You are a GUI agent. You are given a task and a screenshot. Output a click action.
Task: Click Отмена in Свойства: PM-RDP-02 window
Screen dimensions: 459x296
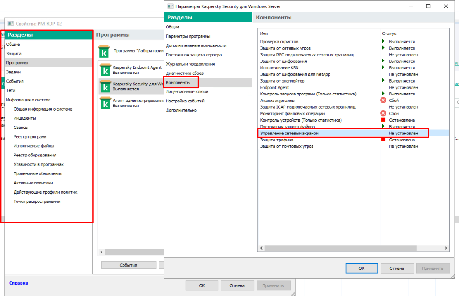(x=237, y=285)
